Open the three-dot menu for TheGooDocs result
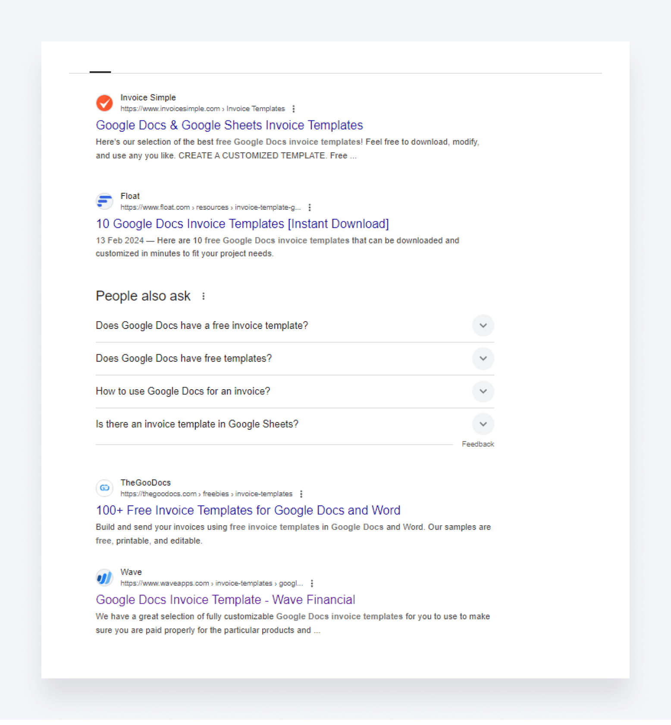671x725 pixels. (301, 494)
